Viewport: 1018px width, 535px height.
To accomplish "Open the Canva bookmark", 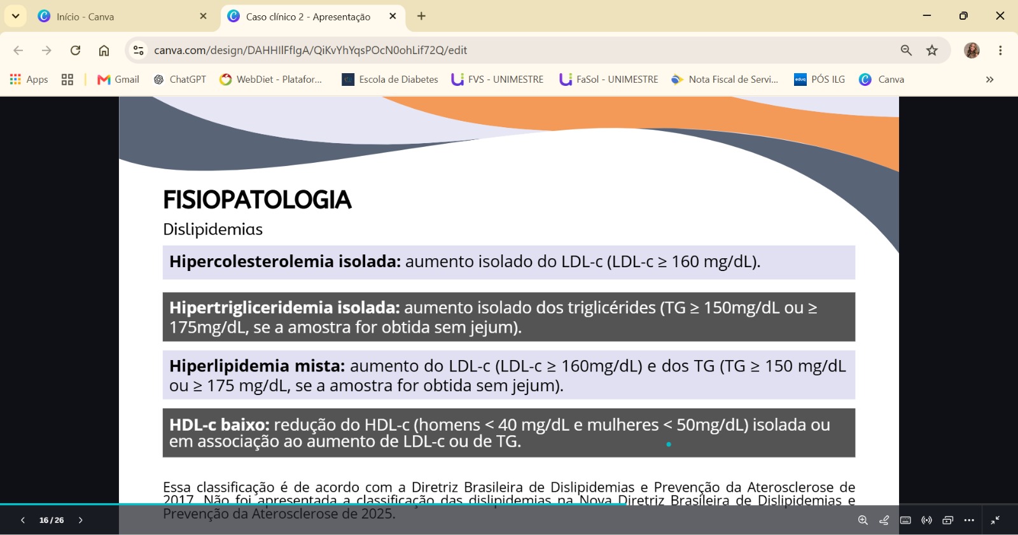I will [882, 80].
